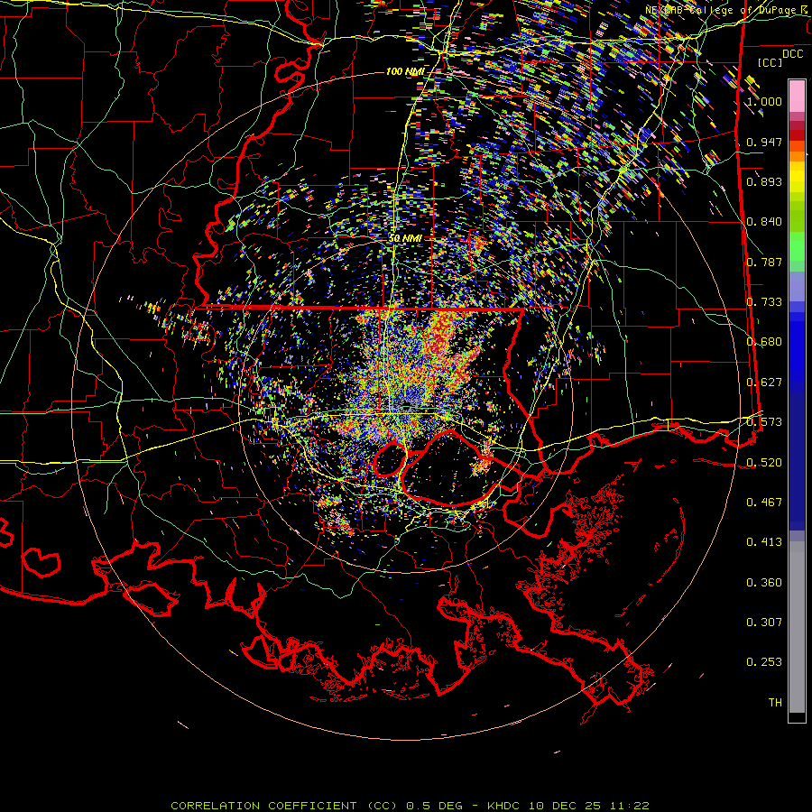Click the TH threshold label

click(x=775, y=703)
